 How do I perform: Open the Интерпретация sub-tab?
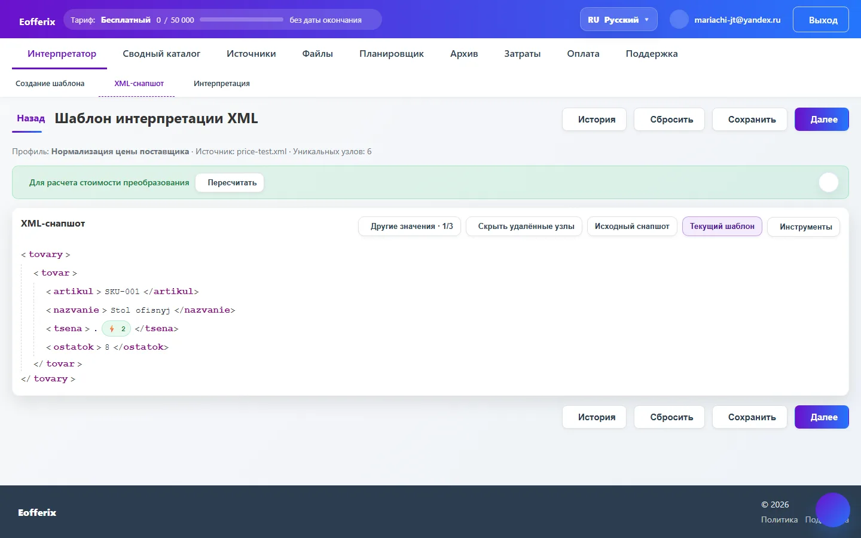point(221,84)
